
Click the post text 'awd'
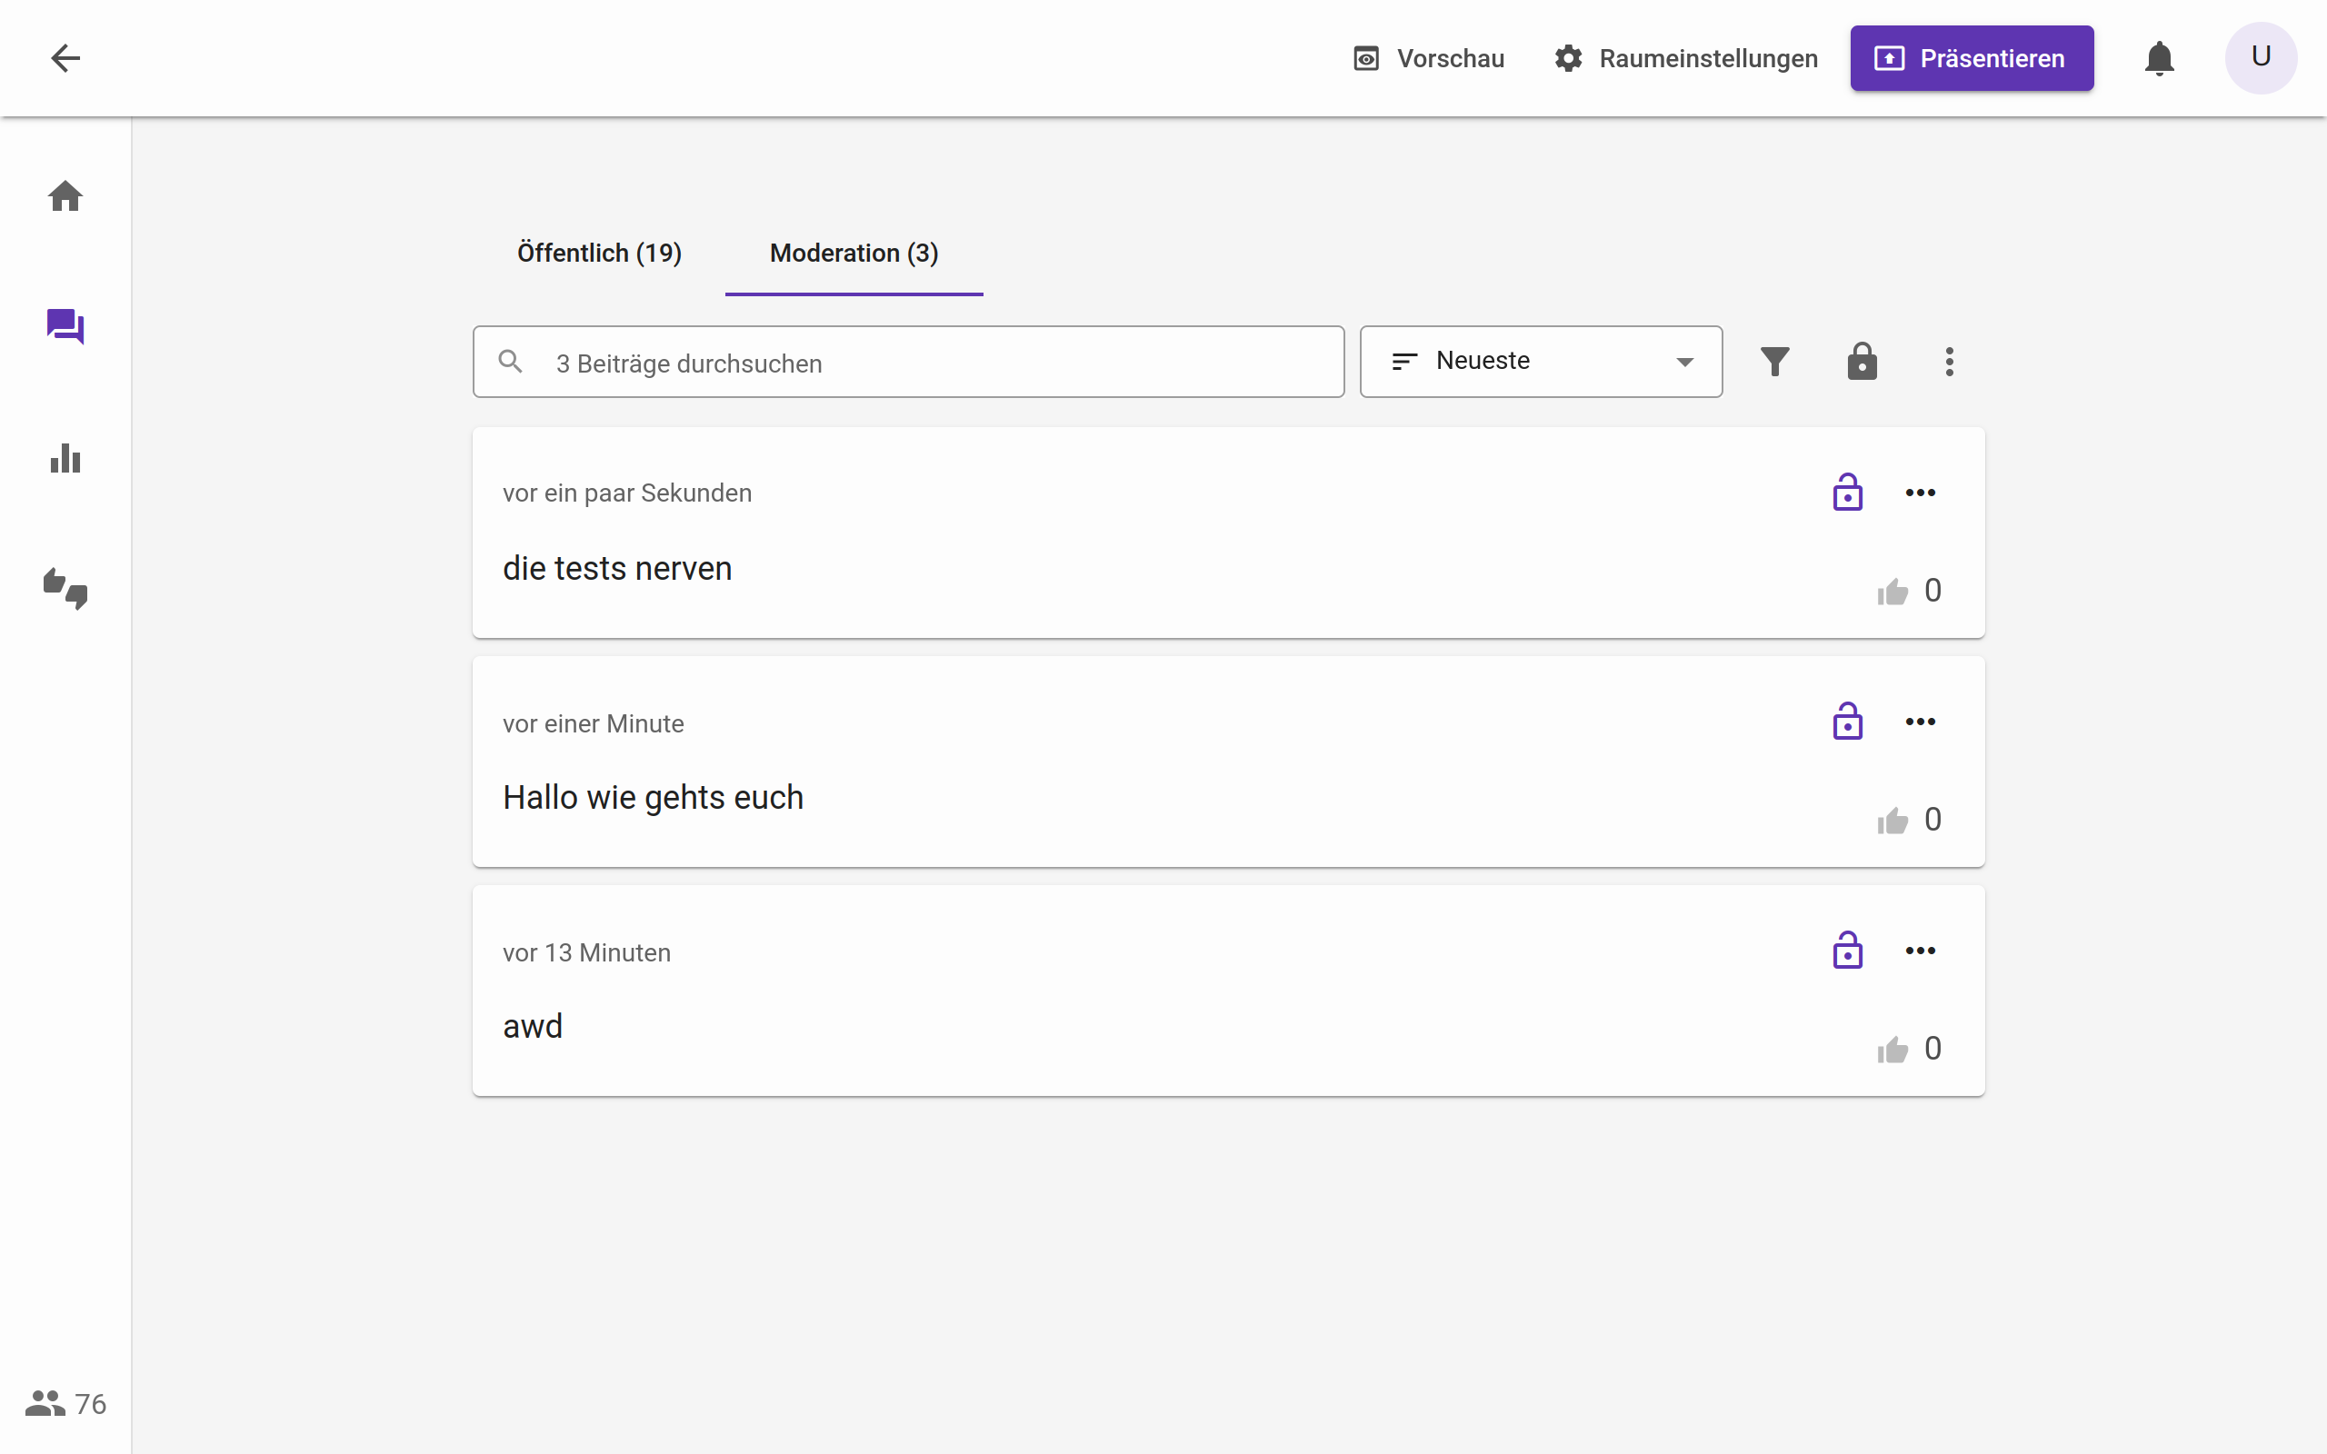click(533, 1026)
